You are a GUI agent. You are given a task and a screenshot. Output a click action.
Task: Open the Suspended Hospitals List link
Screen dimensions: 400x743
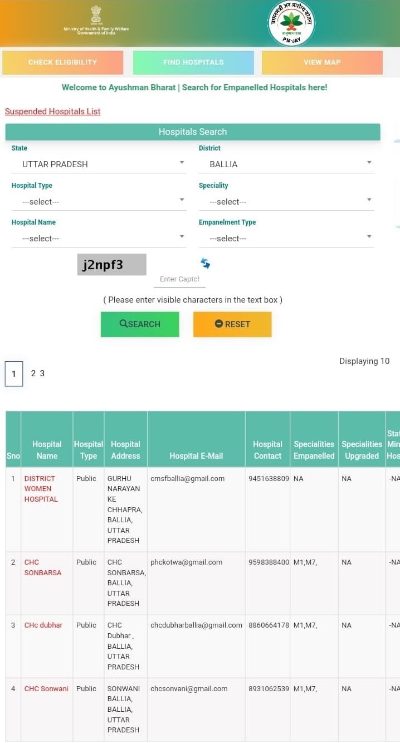click(x=52, y=111)
